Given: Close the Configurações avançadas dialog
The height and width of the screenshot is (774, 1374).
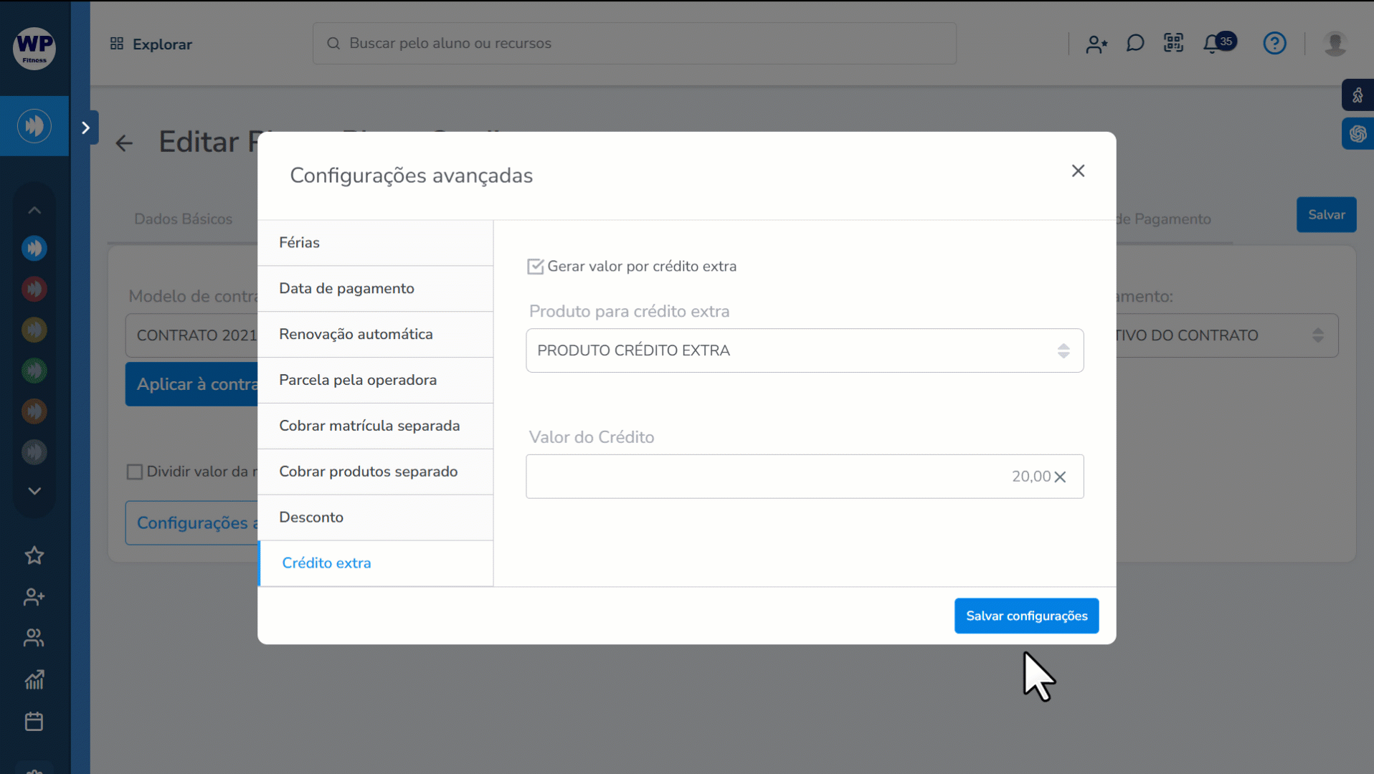Looking at the screenshot, I should [1078, 171].
